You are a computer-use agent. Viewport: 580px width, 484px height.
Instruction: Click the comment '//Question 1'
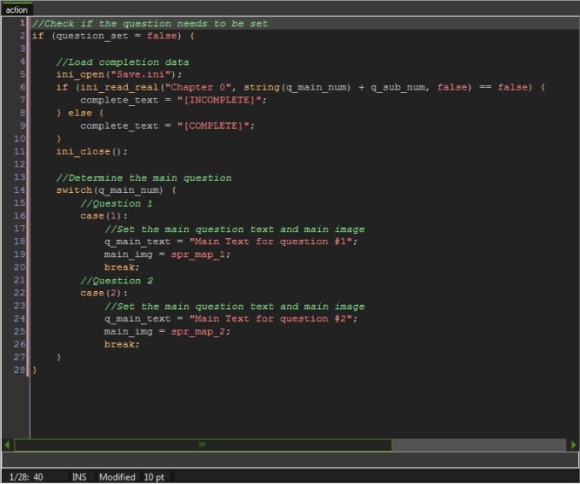coord(117,204)
